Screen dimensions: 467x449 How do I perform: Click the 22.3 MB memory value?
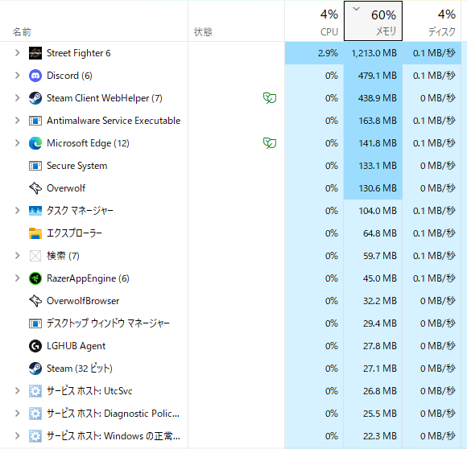point(380,436)
